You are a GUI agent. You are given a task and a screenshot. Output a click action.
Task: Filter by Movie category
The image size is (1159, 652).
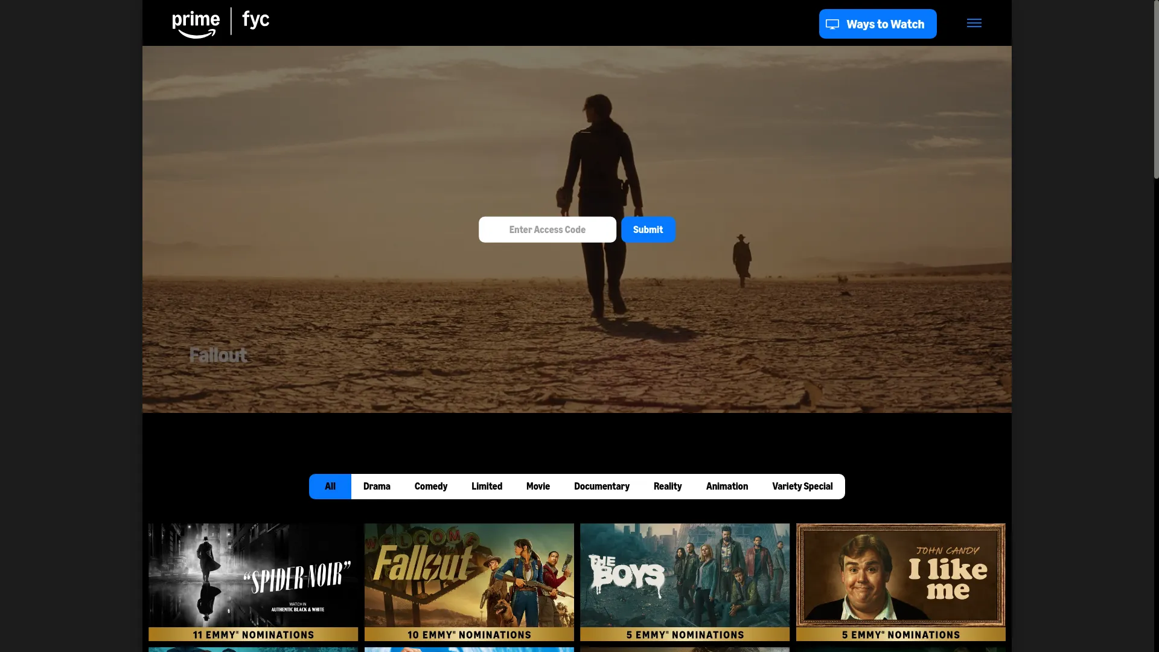coord(538,487)
